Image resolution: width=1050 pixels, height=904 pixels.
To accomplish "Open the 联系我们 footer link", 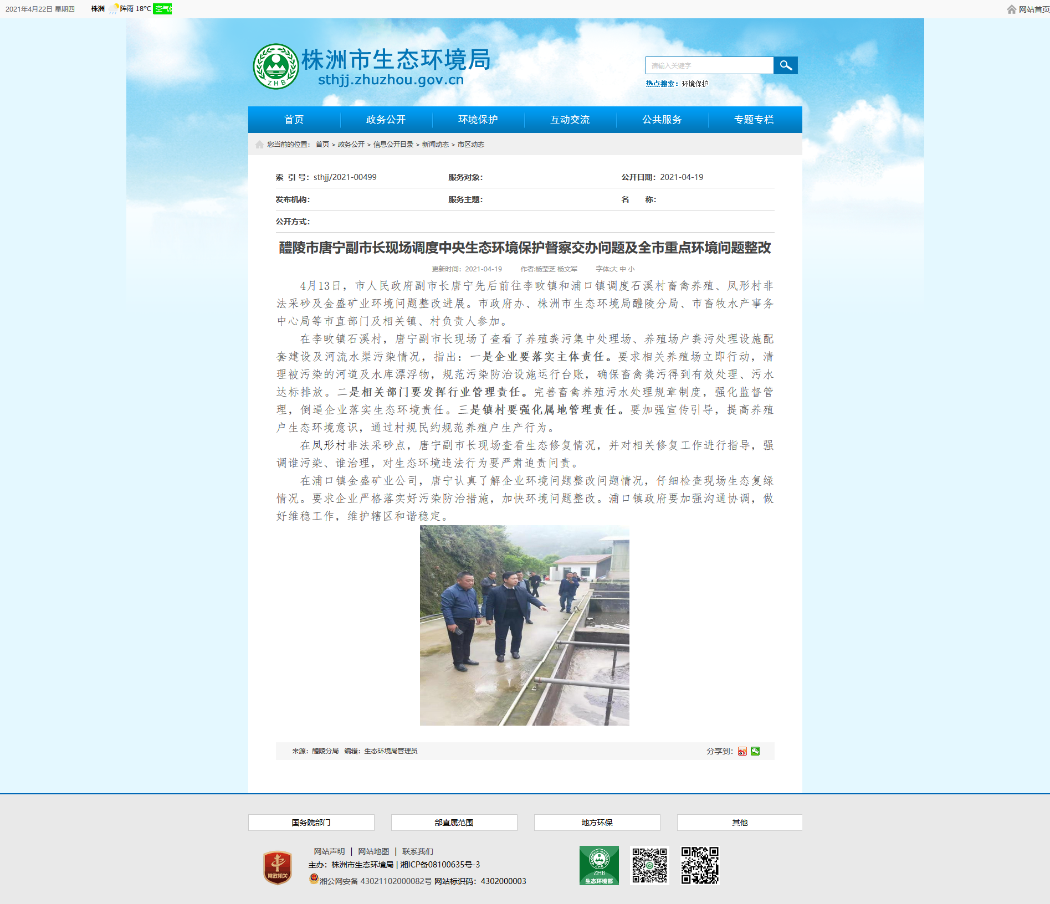I will (418, 851).
